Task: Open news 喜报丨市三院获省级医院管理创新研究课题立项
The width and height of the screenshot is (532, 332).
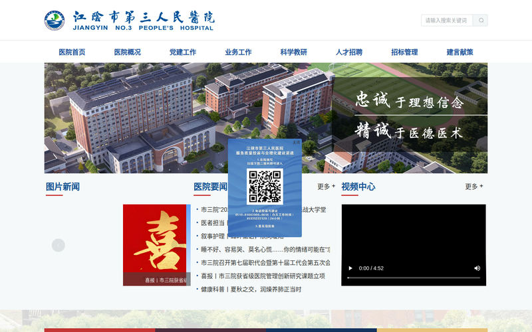Action: pyautogui.click(x=263, y=276)
